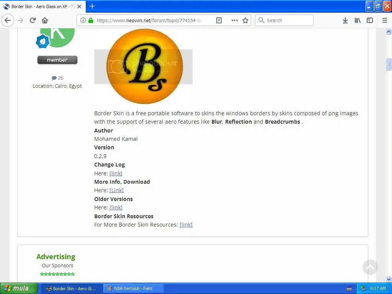
Task: Click the Location: Cairo, Egypt text
Action: 57,86
